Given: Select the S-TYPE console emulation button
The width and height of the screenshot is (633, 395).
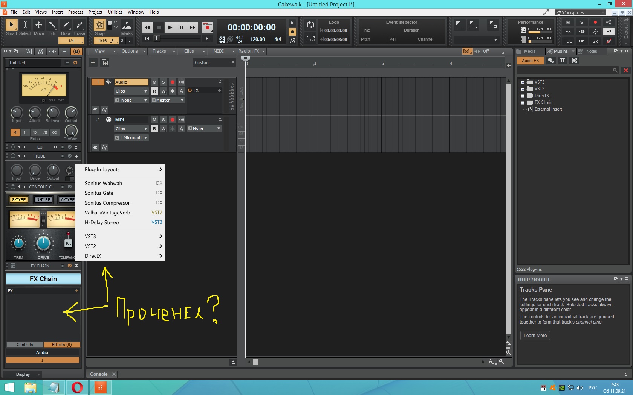Looking at the screenshot, I should (18, 200).
